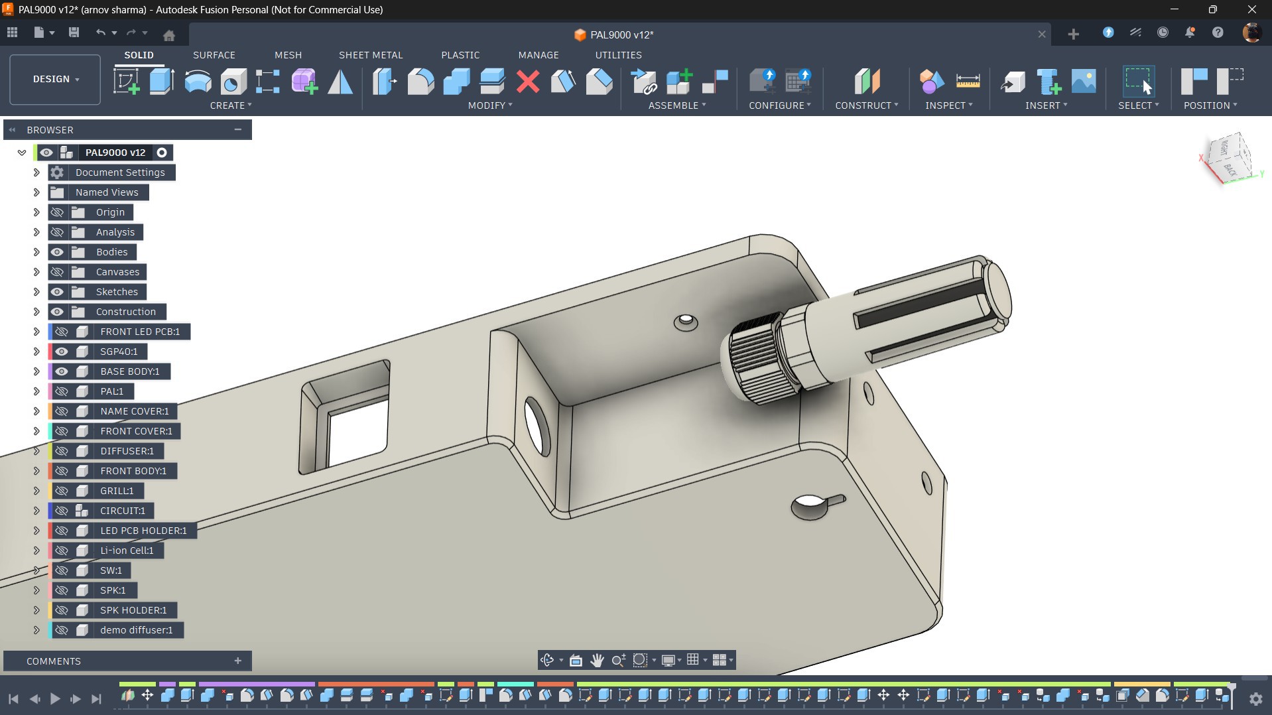Expand the CIRCUIT:1 tree node
The height and width of the screenshot is (715, 1272).
coord(36,511)
